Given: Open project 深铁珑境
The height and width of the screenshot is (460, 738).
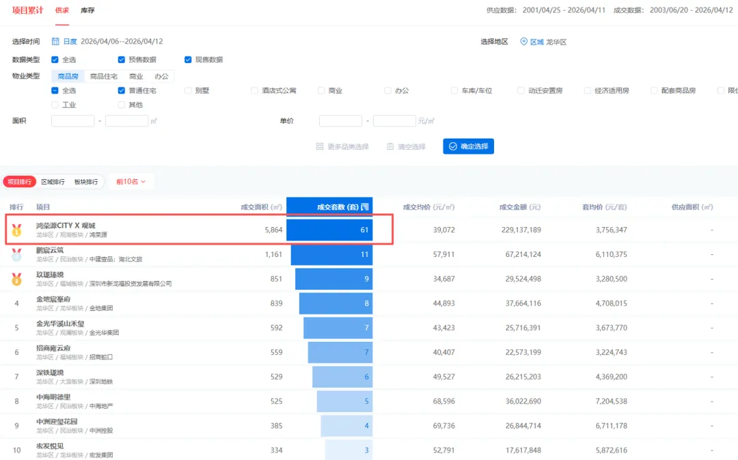Looking at the screenshot, I should (50, 373).
